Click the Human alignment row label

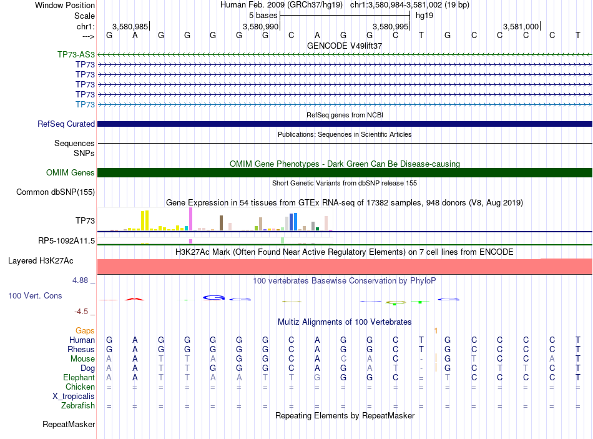point(82,340)
